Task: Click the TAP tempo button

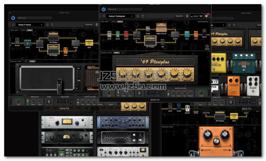Action: tap(201, 16)
